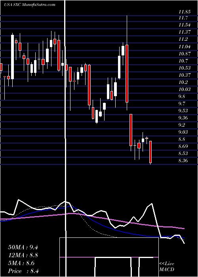
Task: Click the 10.03 price axis label
Action: click(185, 89)
